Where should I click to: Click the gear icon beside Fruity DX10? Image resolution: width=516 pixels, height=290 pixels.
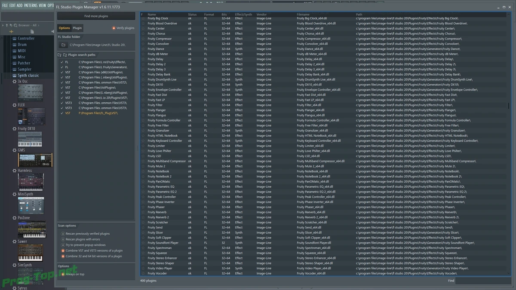point(15,128)
